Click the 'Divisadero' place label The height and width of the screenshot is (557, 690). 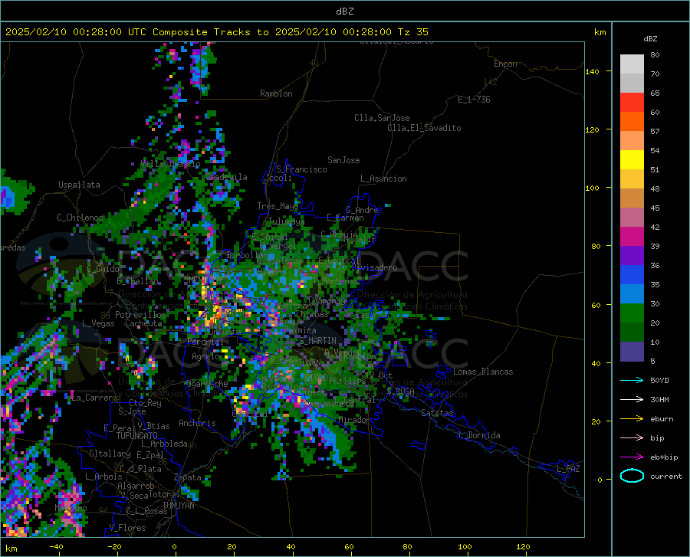coord(374,267)
